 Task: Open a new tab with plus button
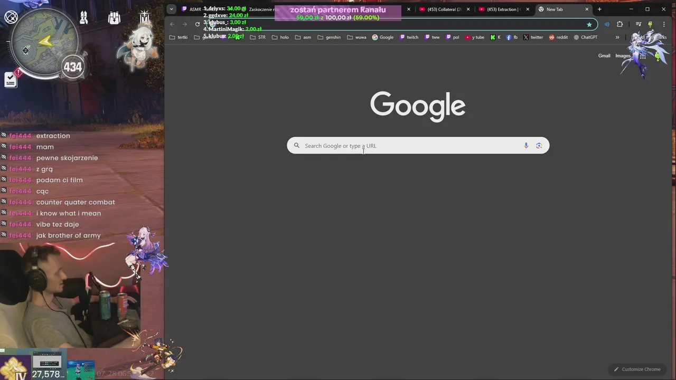599,9
